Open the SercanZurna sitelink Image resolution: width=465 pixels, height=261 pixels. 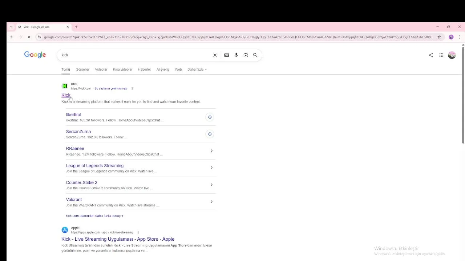pos(78,132)
